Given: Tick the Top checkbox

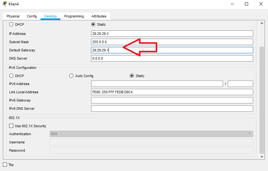Looking at the screenshot, I should pos(5,165).
